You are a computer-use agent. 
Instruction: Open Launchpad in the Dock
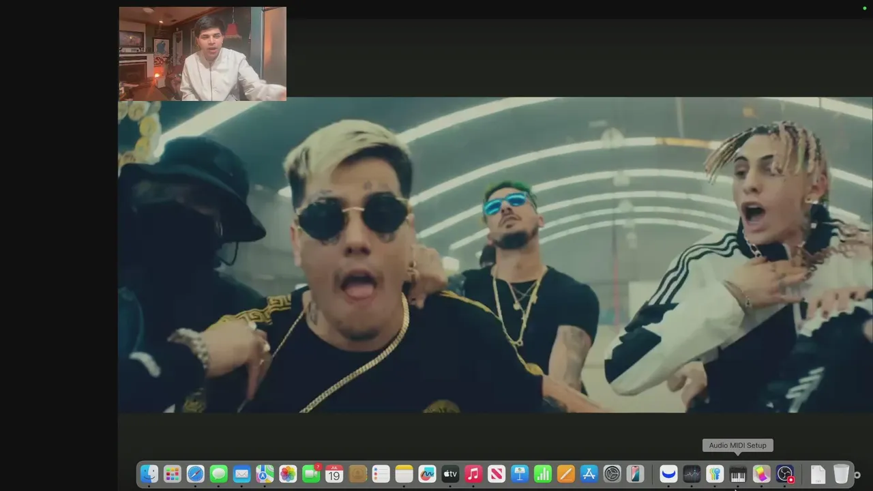click(x=173, y=474)
